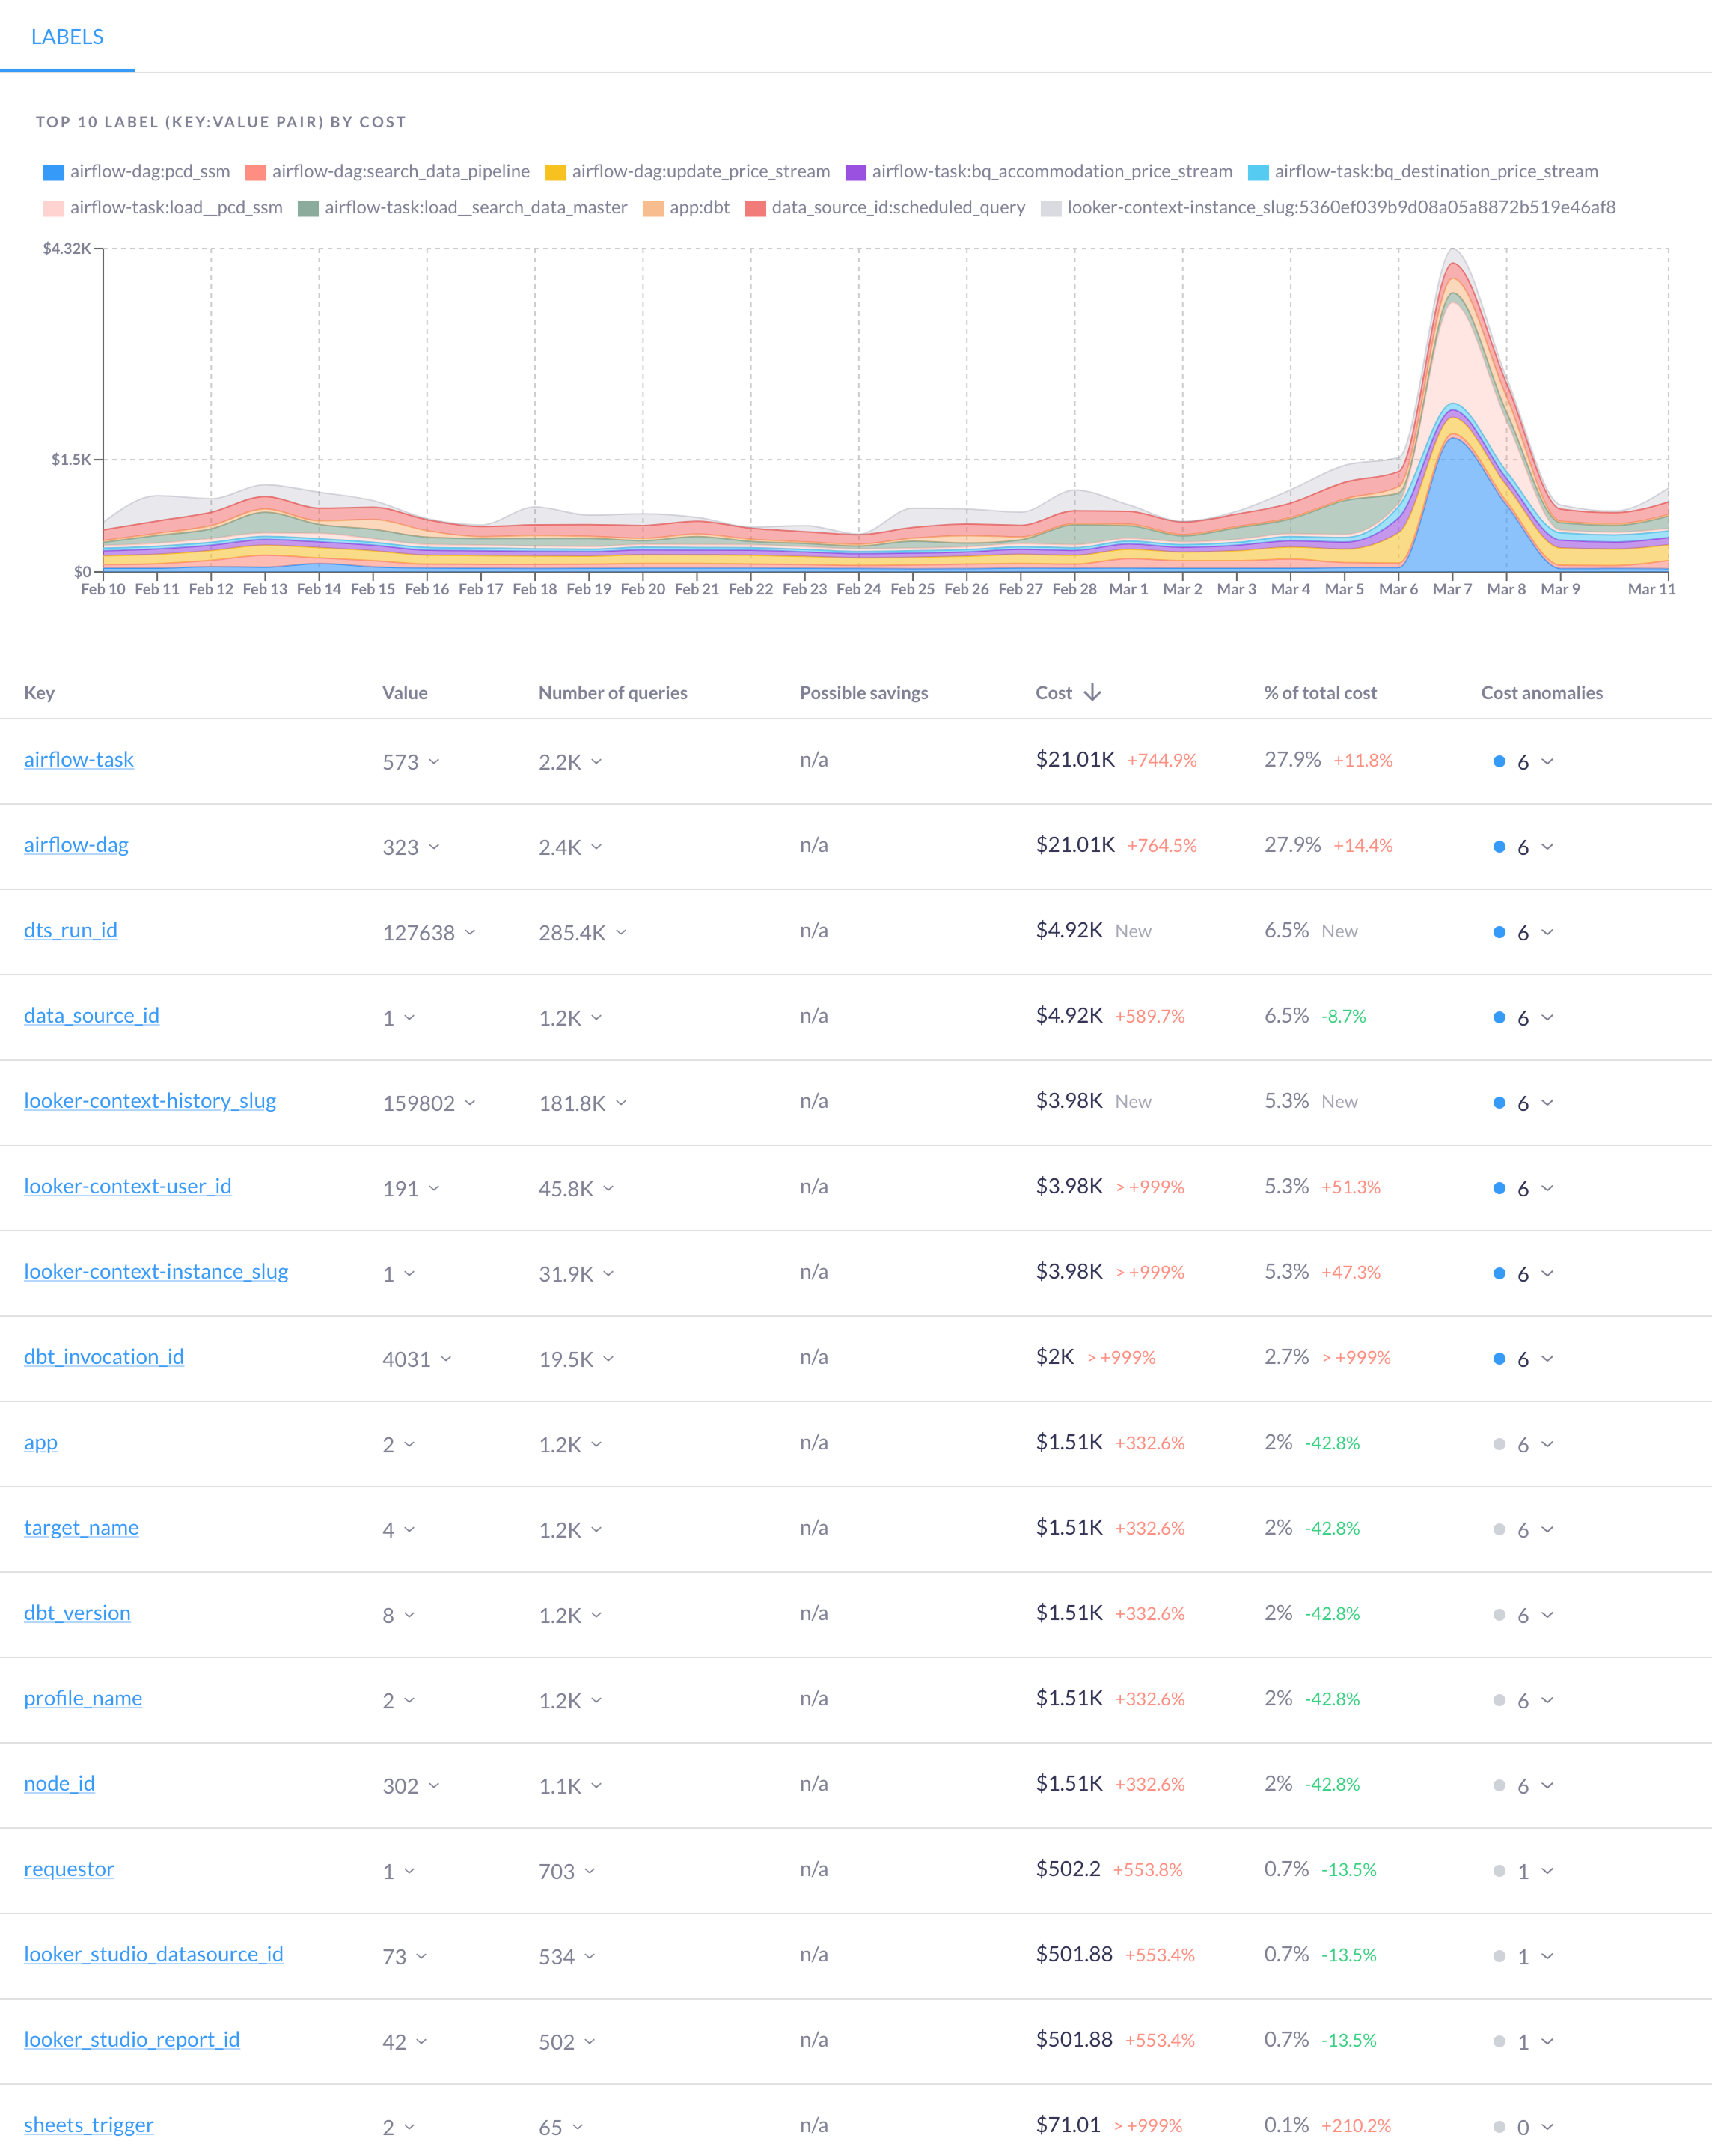This screenshot has height=2156, width=1712.
Task: Expand cost anomalies for airflow-dag row
Action: pos(1547,847)
